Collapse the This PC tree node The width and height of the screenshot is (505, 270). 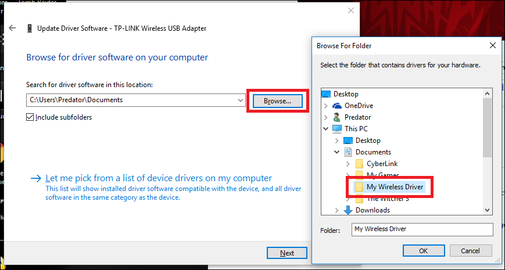click(325, 129)
